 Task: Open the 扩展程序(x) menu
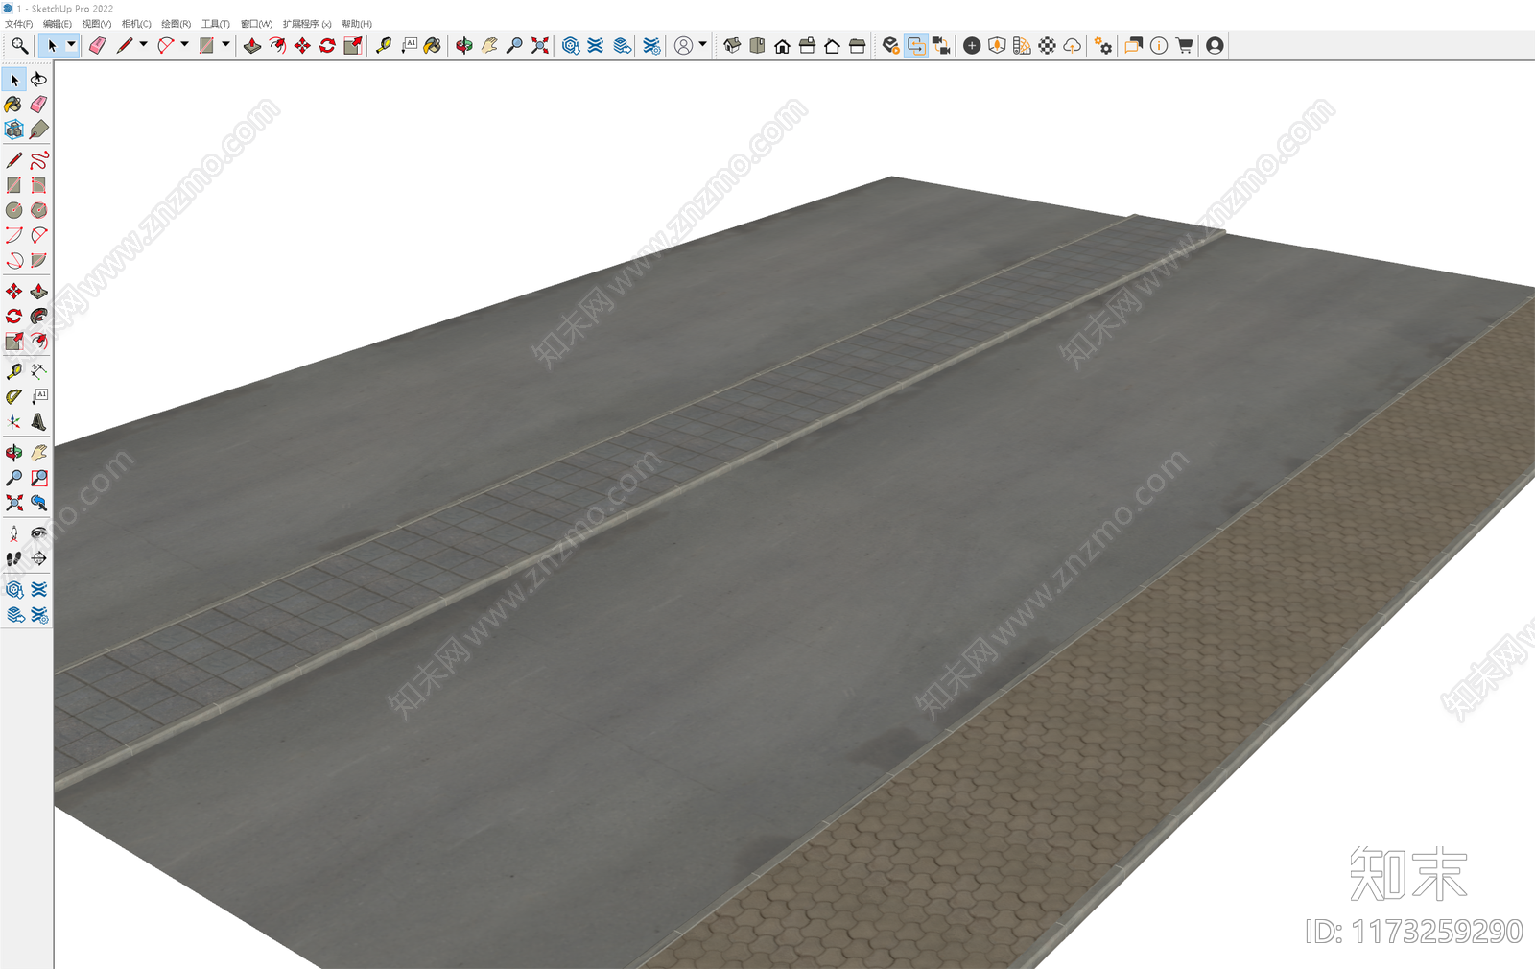[307, 24]
